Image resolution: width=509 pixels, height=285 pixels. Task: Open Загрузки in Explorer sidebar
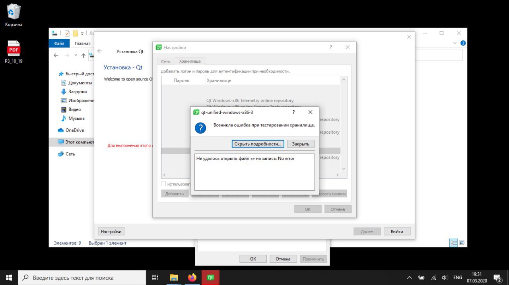click(x=74, y=92)
